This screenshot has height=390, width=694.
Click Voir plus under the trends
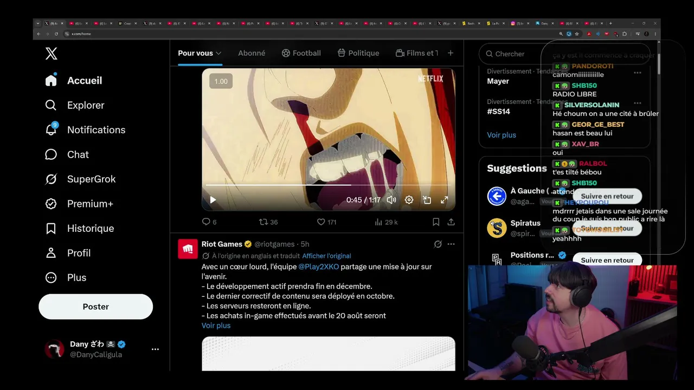coord(502,135)
